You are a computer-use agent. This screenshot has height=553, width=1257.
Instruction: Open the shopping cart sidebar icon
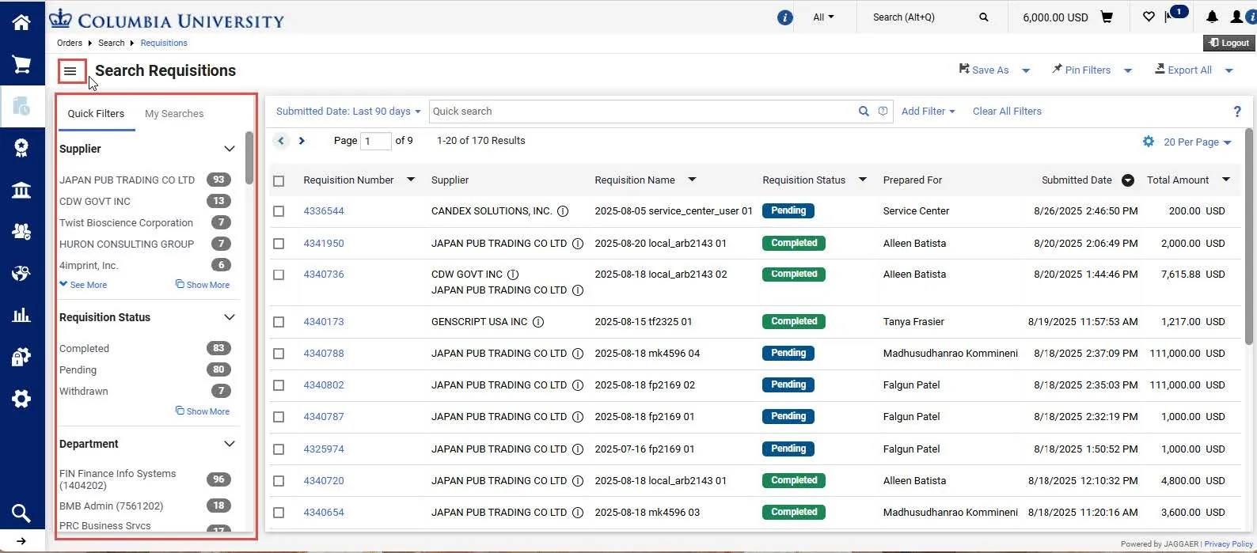point(21,64)
